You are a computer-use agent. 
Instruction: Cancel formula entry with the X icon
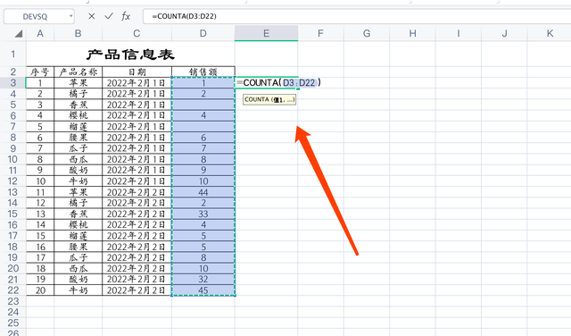91,16
